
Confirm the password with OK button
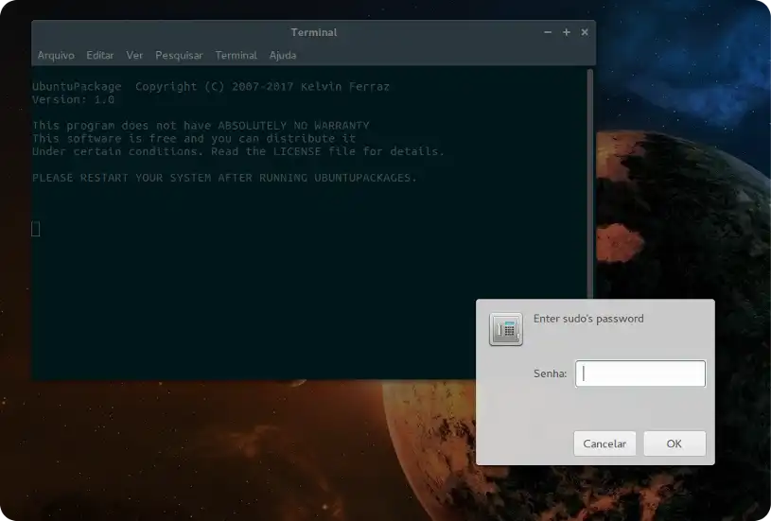click(675, 443)
